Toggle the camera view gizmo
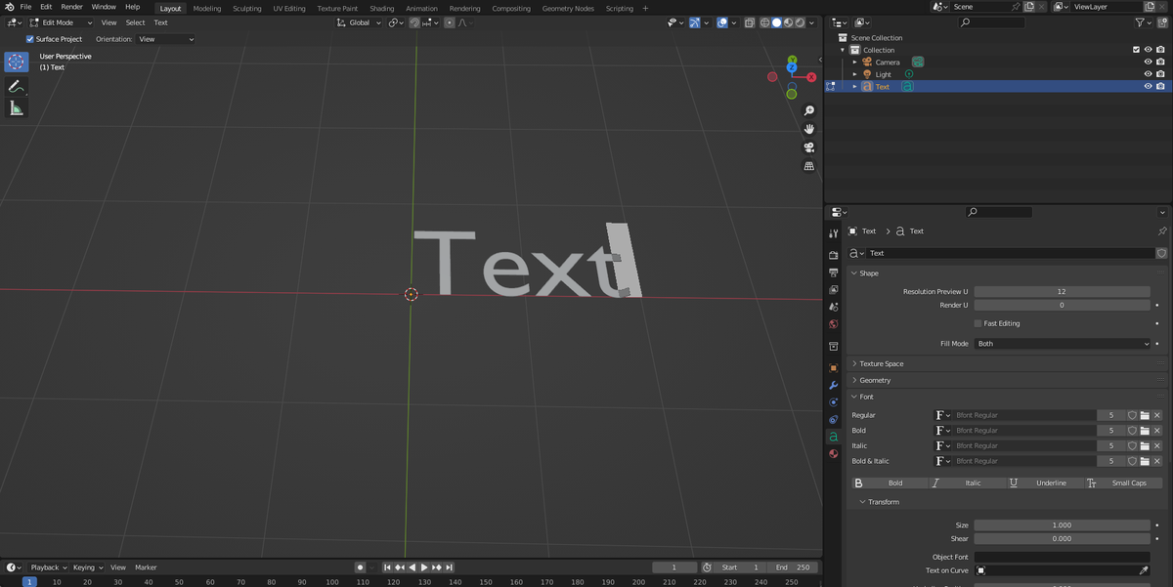 [809, 147]
